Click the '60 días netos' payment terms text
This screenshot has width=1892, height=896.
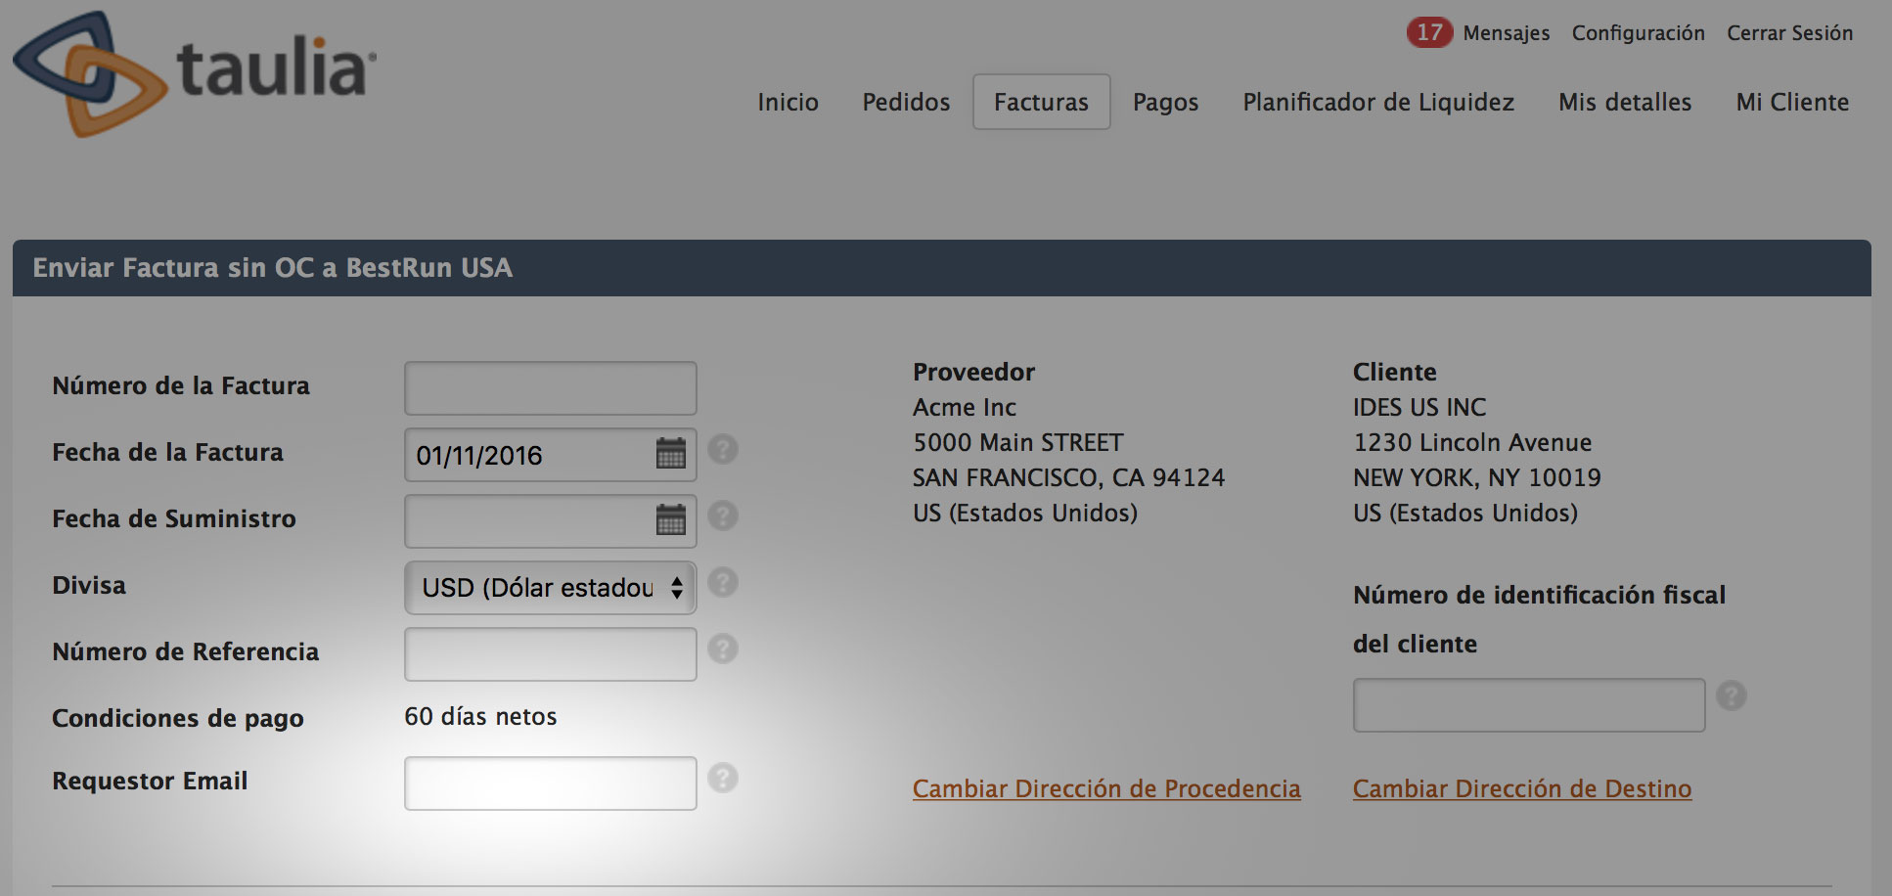[480, 717]
